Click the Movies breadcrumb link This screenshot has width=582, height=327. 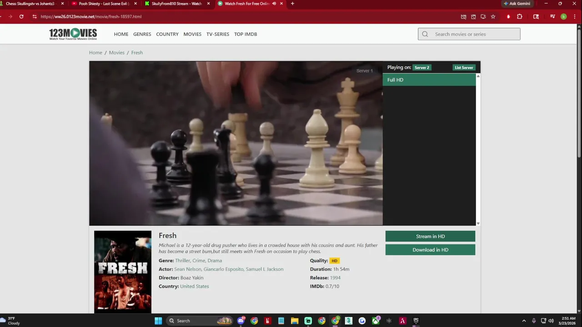[116, 53]
